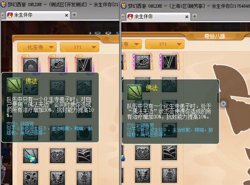Select the colored needle skill icon
Screen dimensions: 250x185
tap(30, 155)
